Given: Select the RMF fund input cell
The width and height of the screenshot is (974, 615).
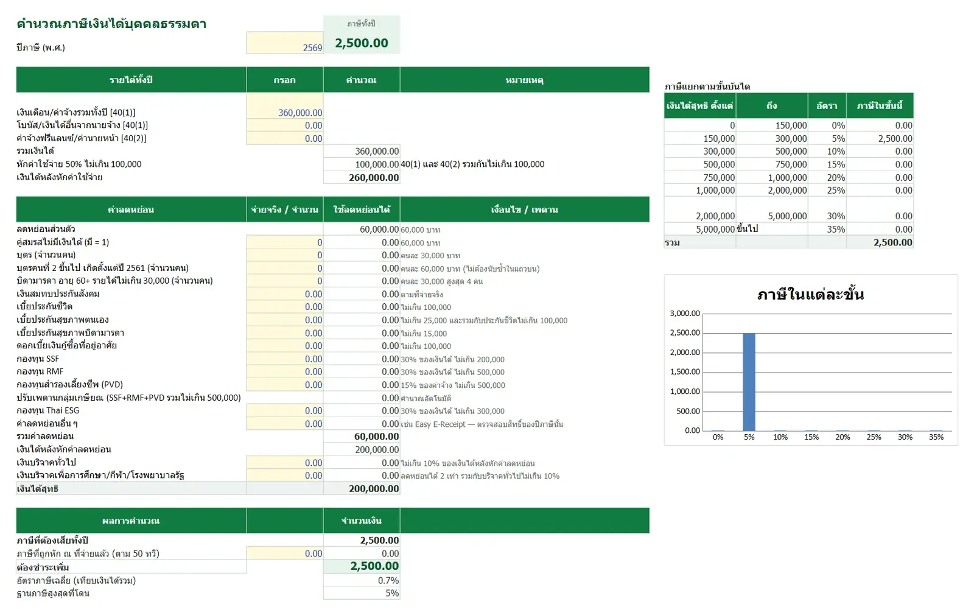Looking at the screenshot, I should tap(285, 372).
